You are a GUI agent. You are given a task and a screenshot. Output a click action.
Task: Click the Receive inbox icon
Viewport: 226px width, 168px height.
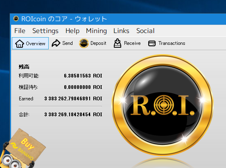click(x=118, y=43)
